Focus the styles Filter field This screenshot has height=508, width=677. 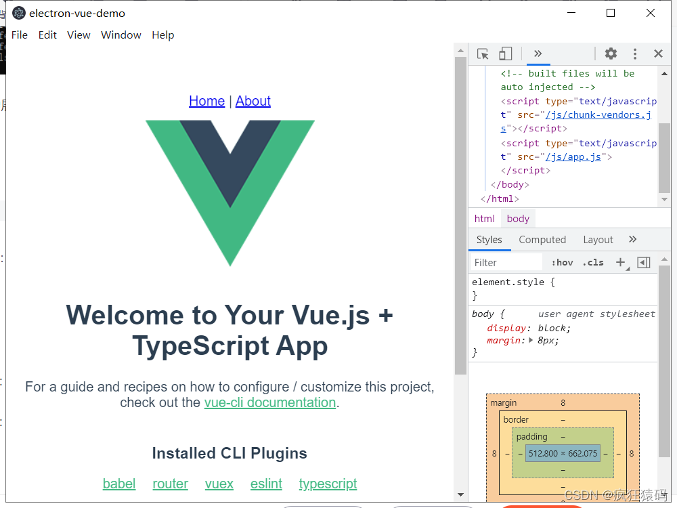point(506,263)
